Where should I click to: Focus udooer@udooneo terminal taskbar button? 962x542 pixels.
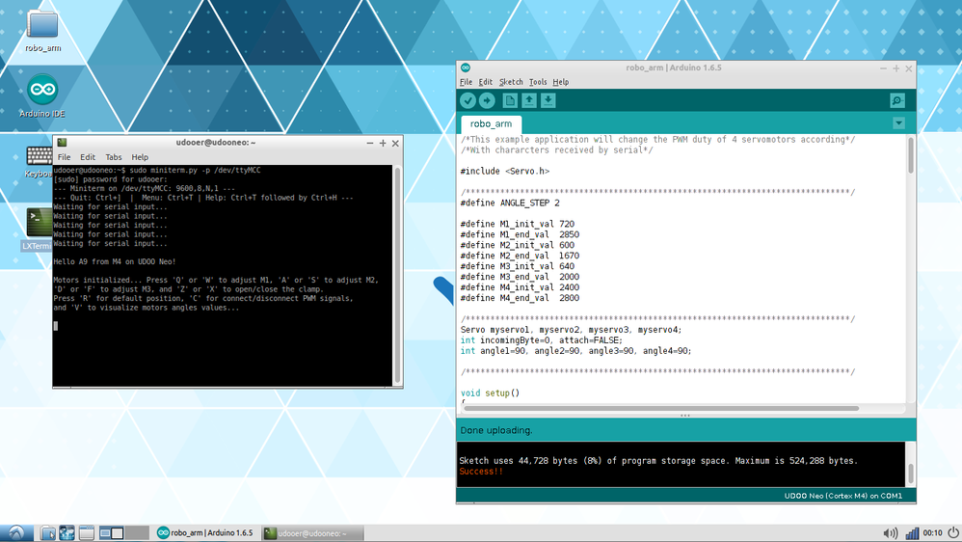[312, 532]
